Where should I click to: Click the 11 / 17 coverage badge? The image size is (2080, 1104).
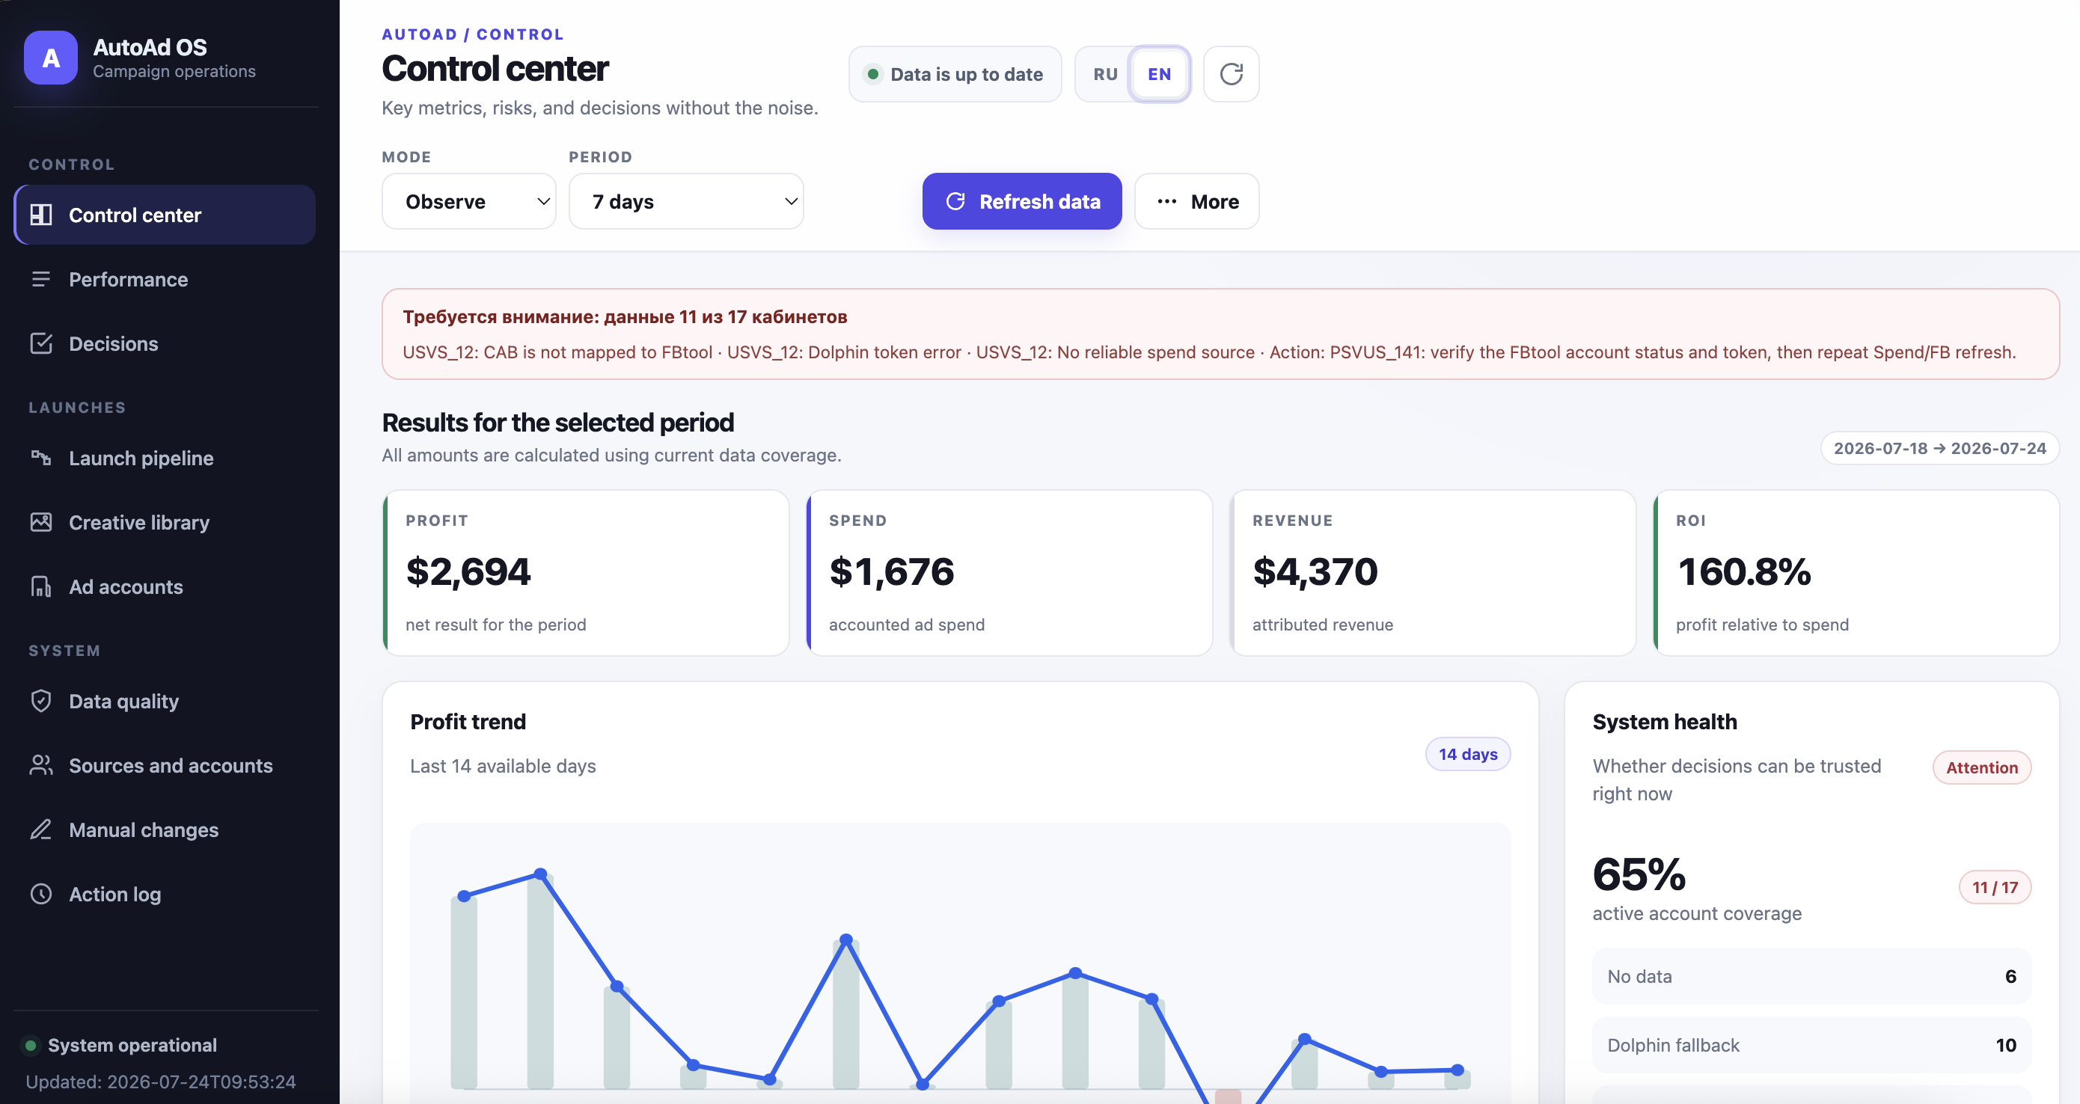[x=1995, y=887]
